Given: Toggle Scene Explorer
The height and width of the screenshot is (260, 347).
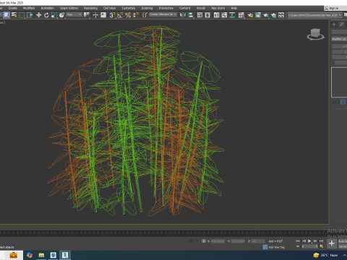Looking at the screenshot, I should (200, 15).
